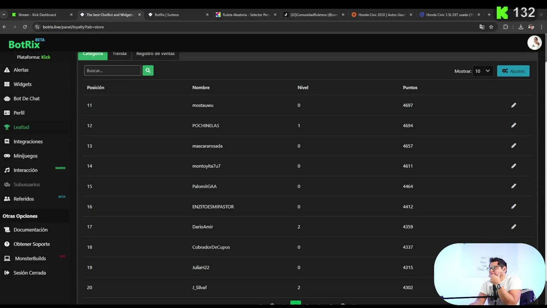Click the Otras Opciones heading
The width and height of the screenshot is (547, 308).
(20, 216)
